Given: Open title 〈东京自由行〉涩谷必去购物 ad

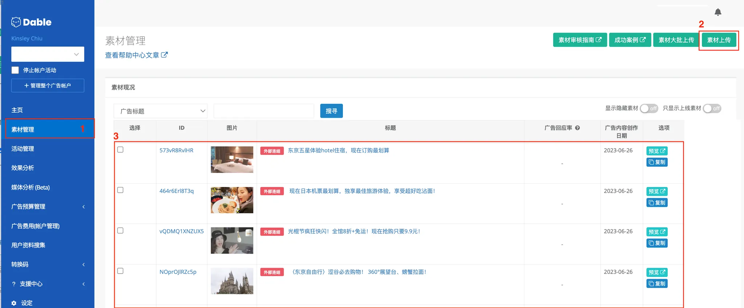Looking at the screenshot, I should pos(358,272).
